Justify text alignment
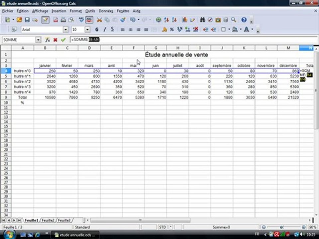Image resolution: width=319 pixels, height=239 pixels. tap(146, 30)
